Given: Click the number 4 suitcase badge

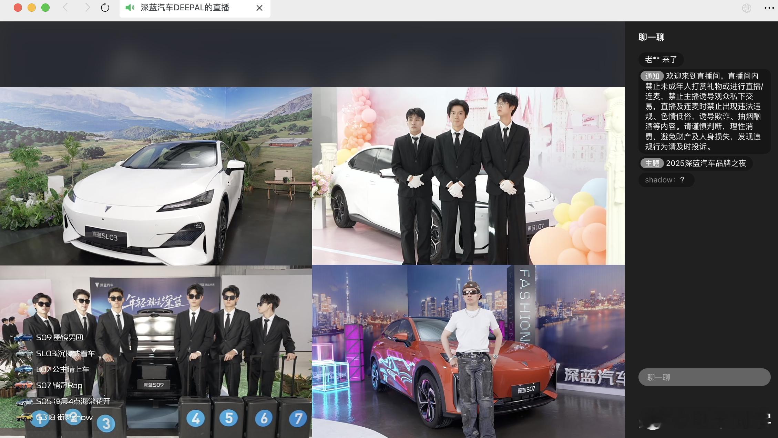Looking at the screenshot, I should [195, 419].
